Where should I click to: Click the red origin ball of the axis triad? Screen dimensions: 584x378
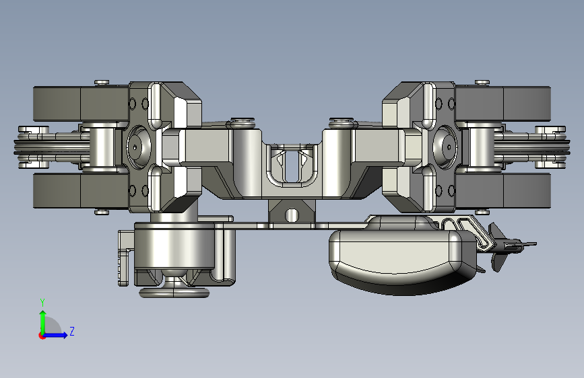tap(42, 336)
